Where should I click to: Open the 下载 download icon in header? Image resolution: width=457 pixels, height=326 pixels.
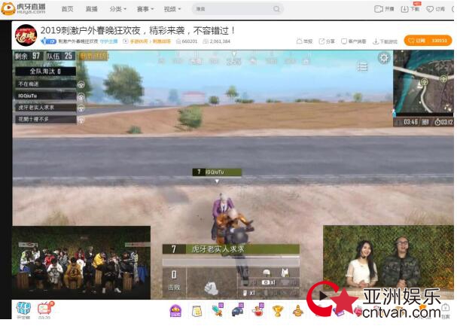point(410,9)
